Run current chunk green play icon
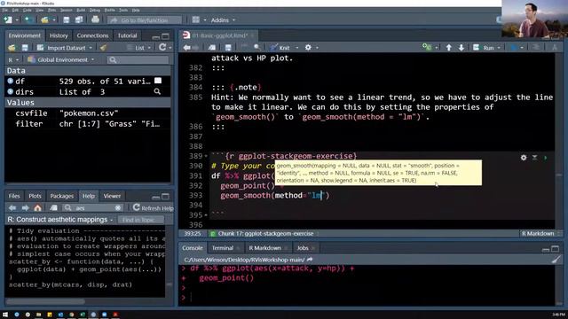The height and width of the screenshot is (319, 568). pyautogui.click(x=546, y=158)
